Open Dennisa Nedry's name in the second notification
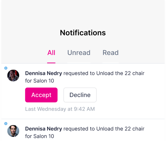This screenshot has height=141, width=166. [x=43, y=129]
